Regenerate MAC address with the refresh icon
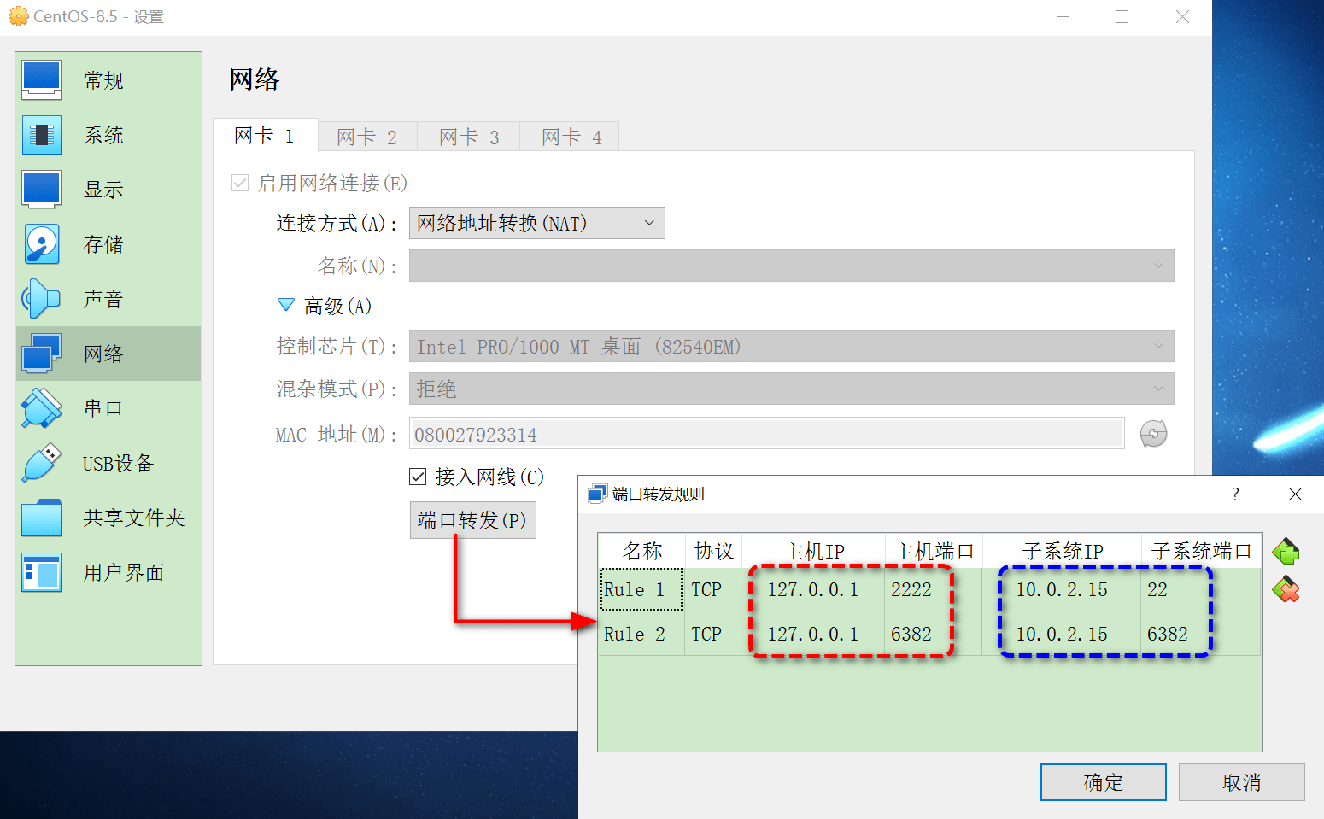 pos(1153,433)
